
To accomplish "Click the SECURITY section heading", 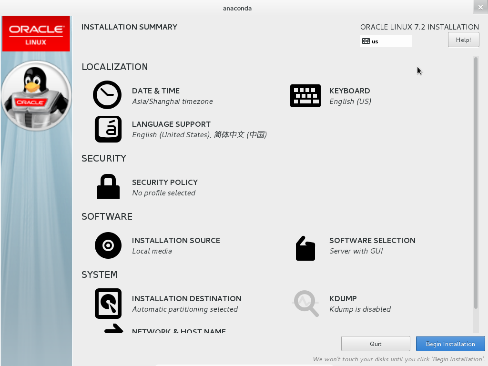I will [x=103, y=158].
